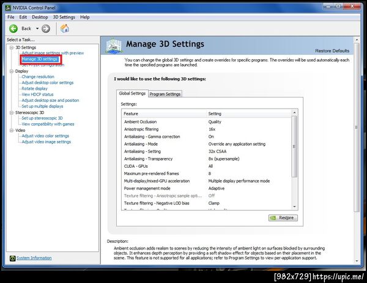Select Antialiasing - Mode row
The image size is (367, 283).
coord(207,144)
